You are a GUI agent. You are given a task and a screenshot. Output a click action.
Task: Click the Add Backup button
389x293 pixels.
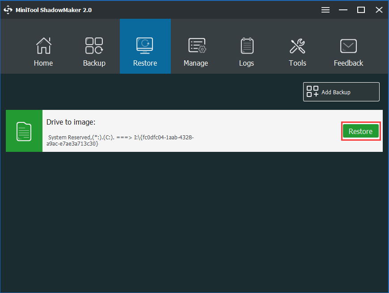[341, 92]
